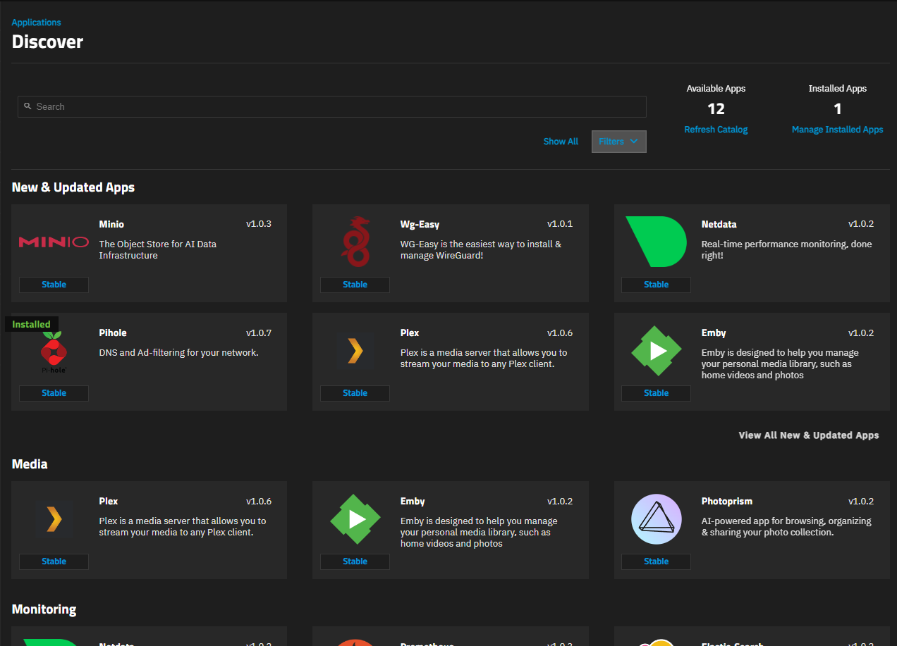Screen dimensions: 897x646
Task: Expand the Filters dropdown
Action: click(x=618, y=142)
